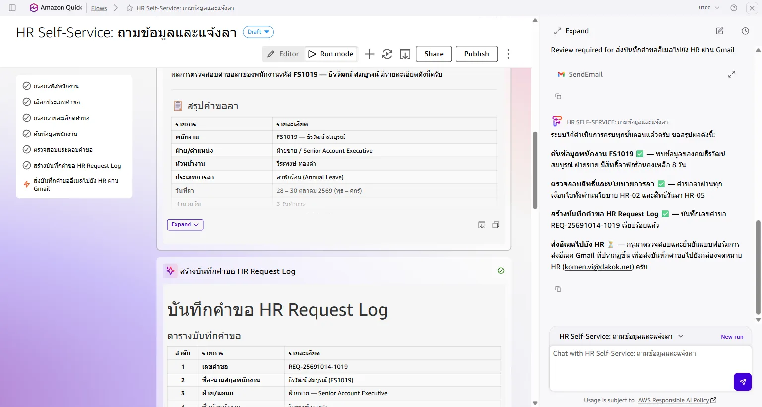Click the REQ-25691014-1019 table cell

point(392,367)
